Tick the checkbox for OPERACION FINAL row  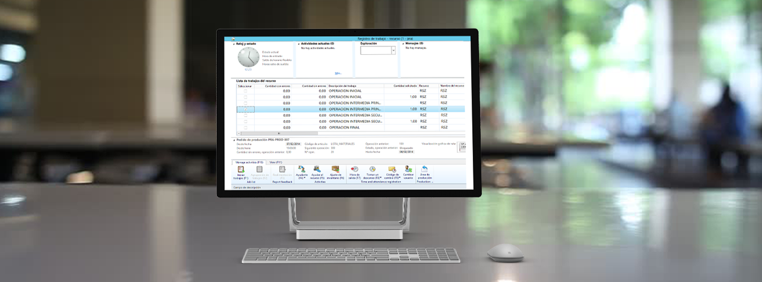click(245, 127)
